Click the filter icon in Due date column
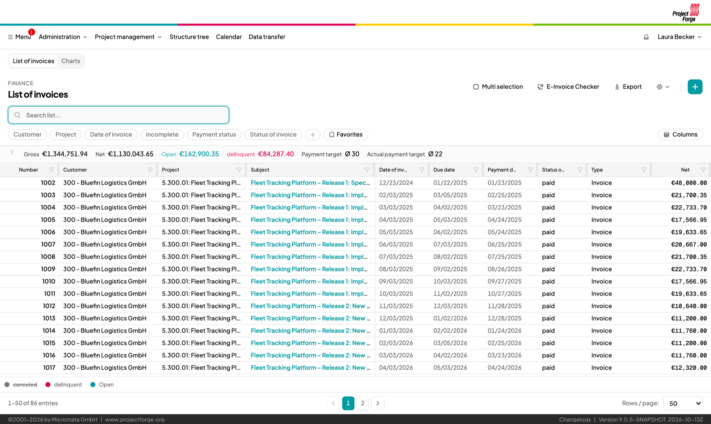The height and width of the screenshot is (424, 711). (x=476, y=170)
